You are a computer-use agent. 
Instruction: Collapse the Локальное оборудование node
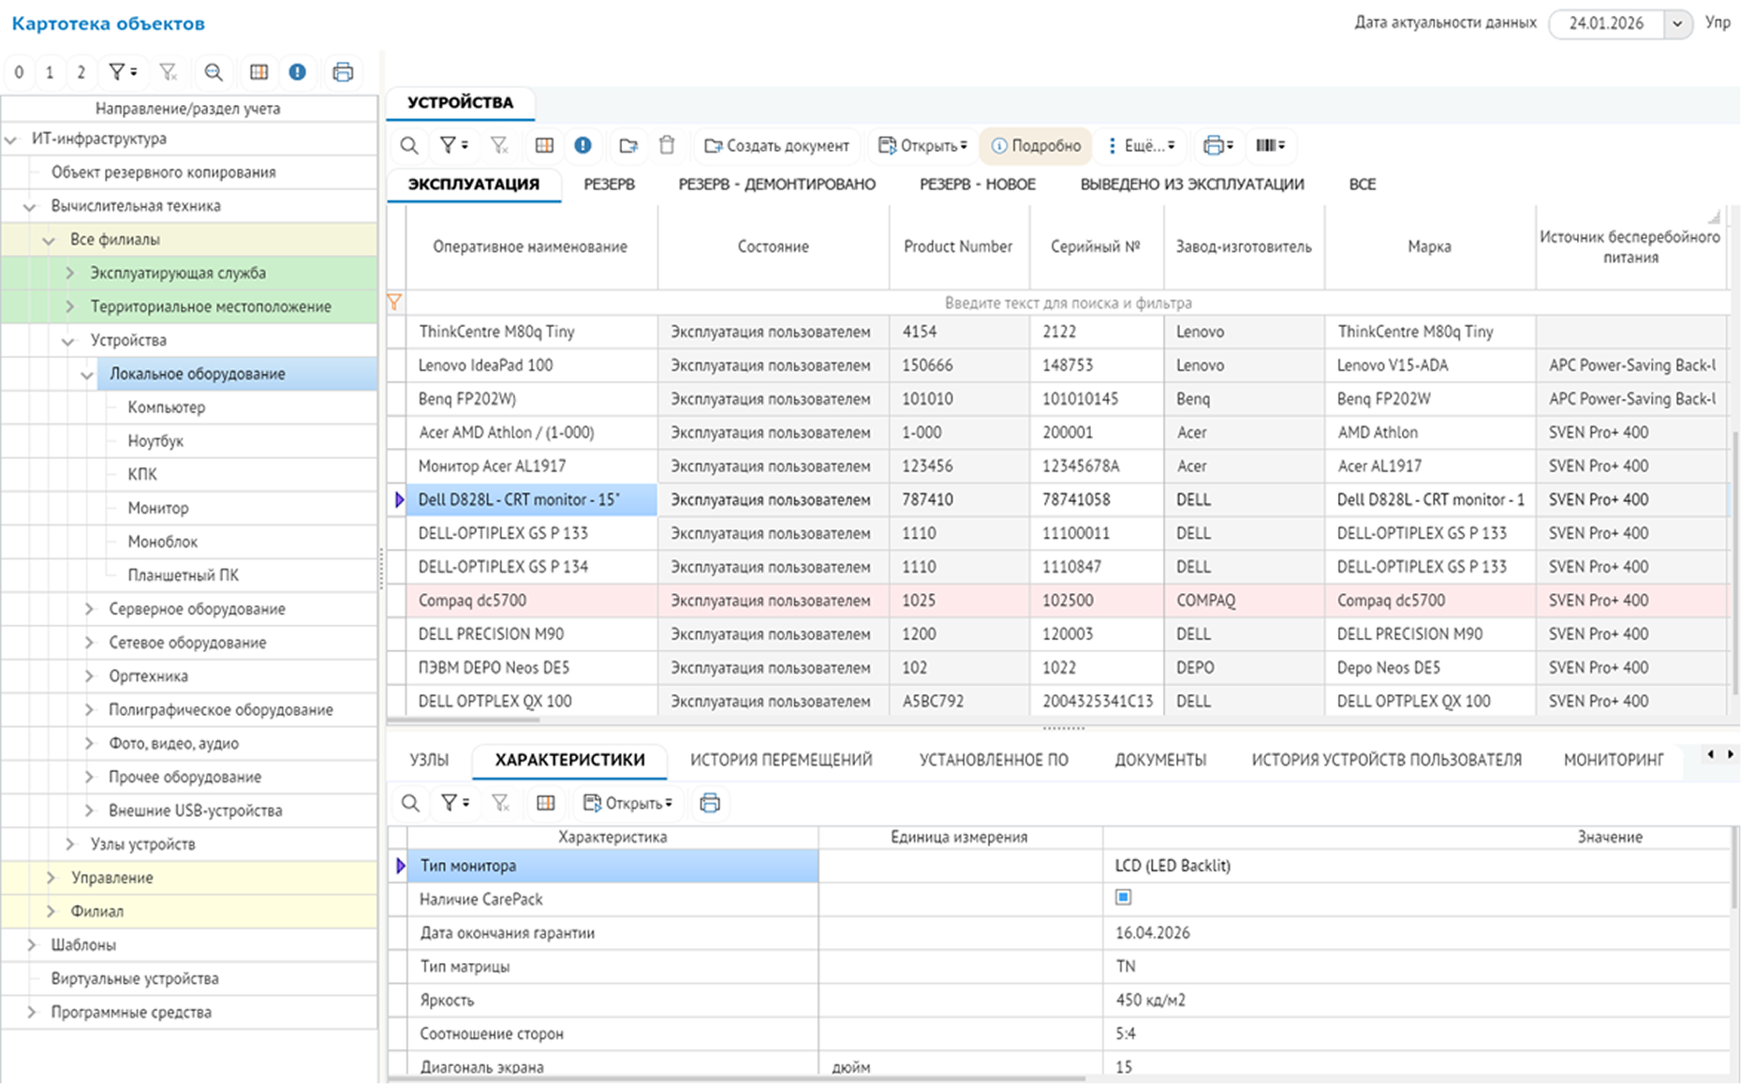pos(87,375)
